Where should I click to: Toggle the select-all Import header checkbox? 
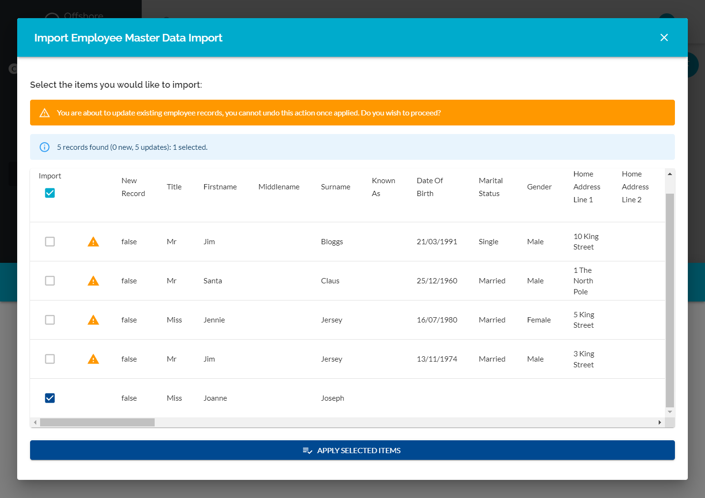(50, 193)
